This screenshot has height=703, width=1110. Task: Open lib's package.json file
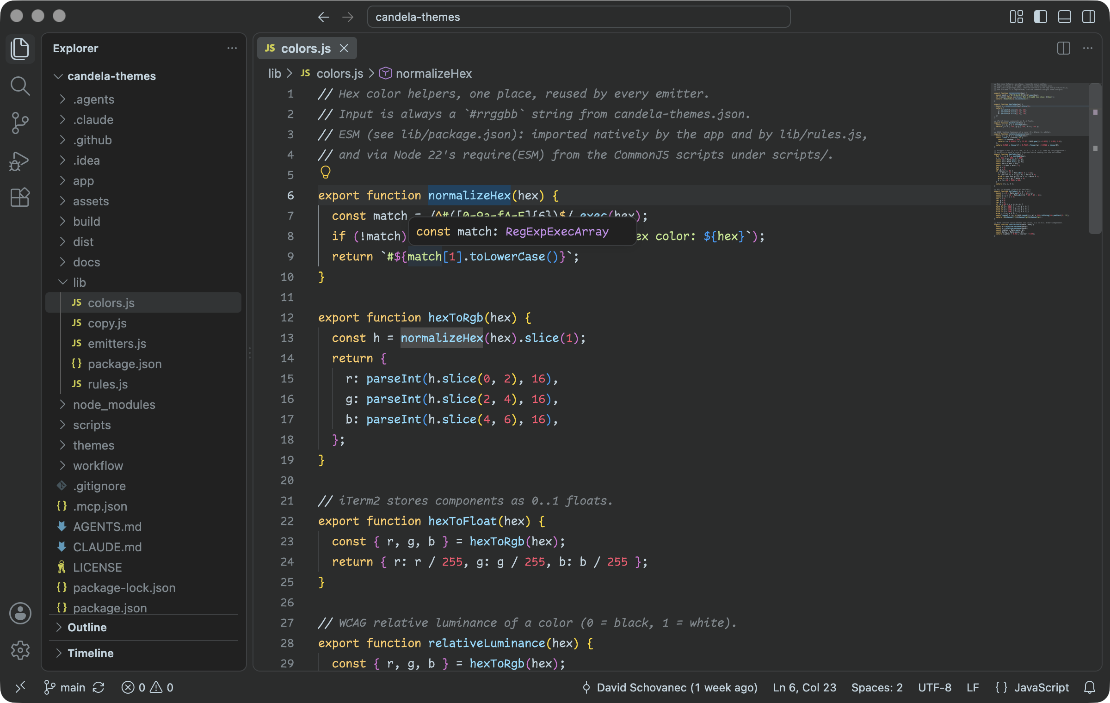click(x=143, y=364)
